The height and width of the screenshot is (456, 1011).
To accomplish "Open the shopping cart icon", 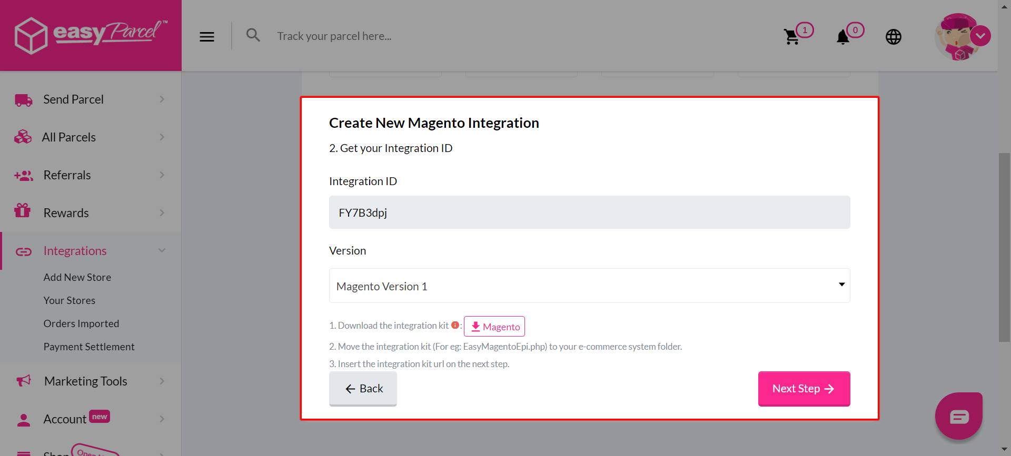I will click(791, 37).
